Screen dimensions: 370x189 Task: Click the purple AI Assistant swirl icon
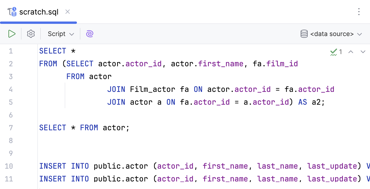pyautogui.click(x=89, y=34)
